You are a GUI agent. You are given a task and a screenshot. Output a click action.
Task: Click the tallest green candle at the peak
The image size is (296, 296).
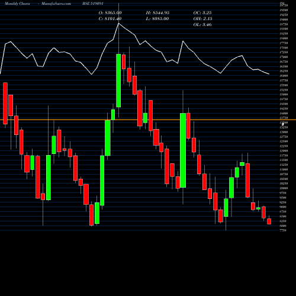pos(118,81)
